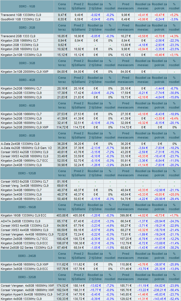Select A-Data 4x2GB 1600MHz CL9 Gam. V2

click(x=26, y=148)
